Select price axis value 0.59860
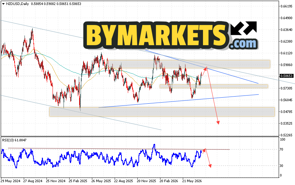The width and height of the screenshot is (295, 185). (x=286, y=65)
